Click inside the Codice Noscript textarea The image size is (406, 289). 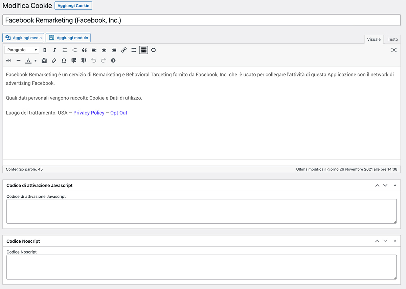click(x=202, y=267)
